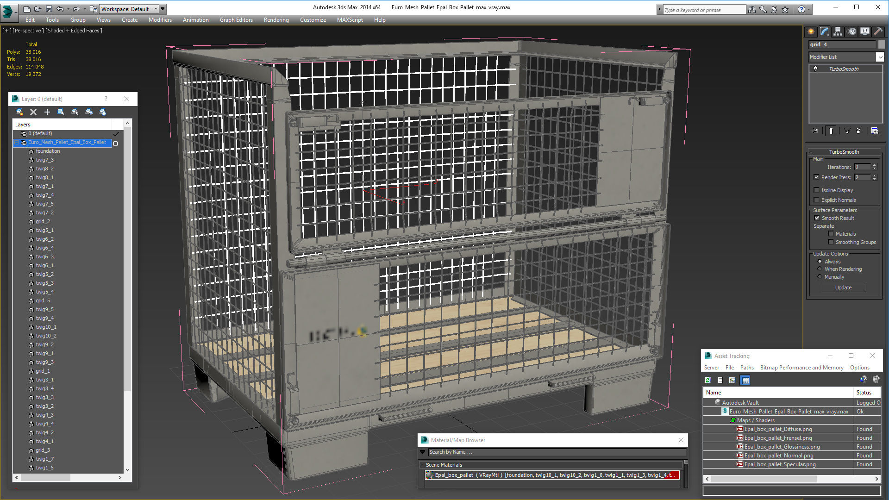Open Bitmap Performance and Memory menu
Viewport: 889px width, 500px height.
pos(801,368)
